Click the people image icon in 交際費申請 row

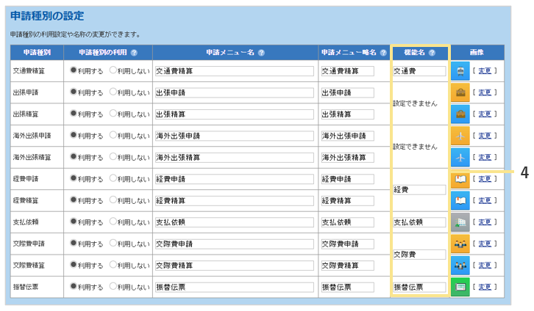point(460,244)
